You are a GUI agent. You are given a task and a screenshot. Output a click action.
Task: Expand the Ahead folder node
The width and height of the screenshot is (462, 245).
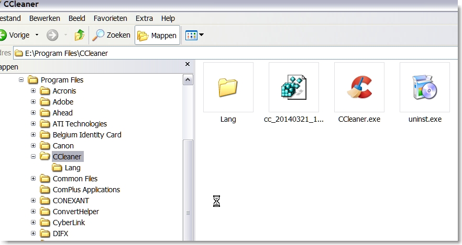[x=34, y=112]
